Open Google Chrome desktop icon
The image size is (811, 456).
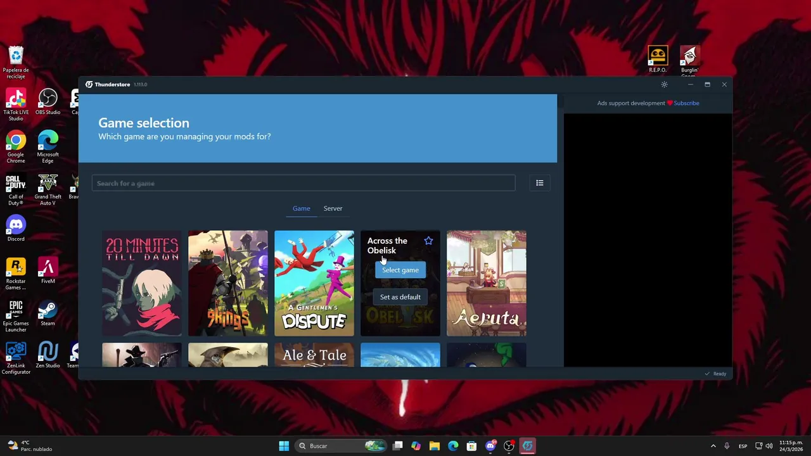[16, 147]
